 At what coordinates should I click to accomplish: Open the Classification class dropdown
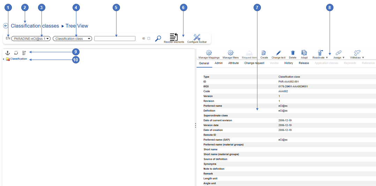[72, 39]
